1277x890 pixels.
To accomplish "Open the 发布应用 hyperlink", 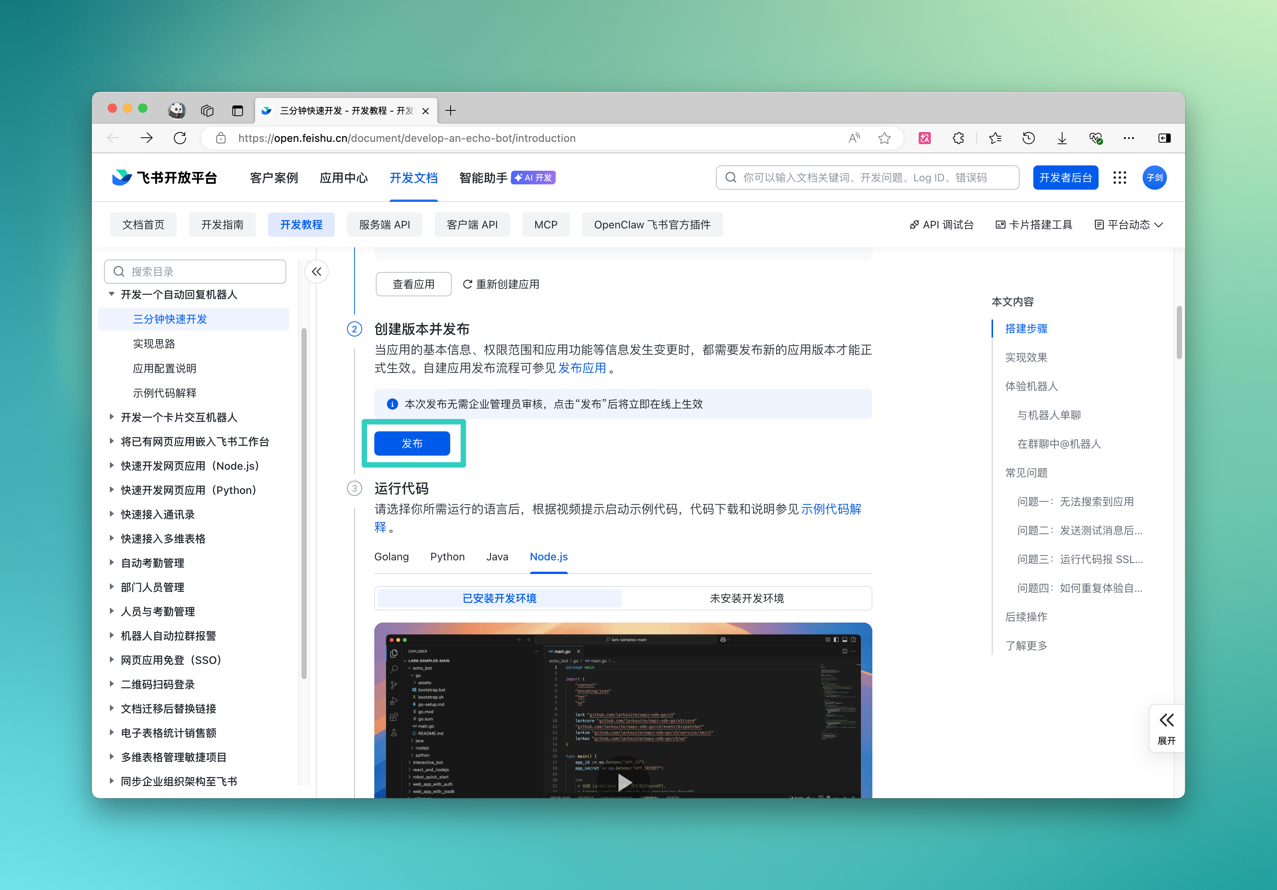I will tap(582, 368).
